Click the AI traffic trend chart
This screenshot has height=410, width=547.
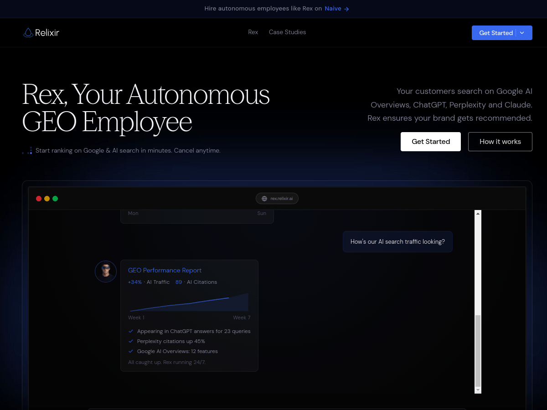click(x=189, y=302)
